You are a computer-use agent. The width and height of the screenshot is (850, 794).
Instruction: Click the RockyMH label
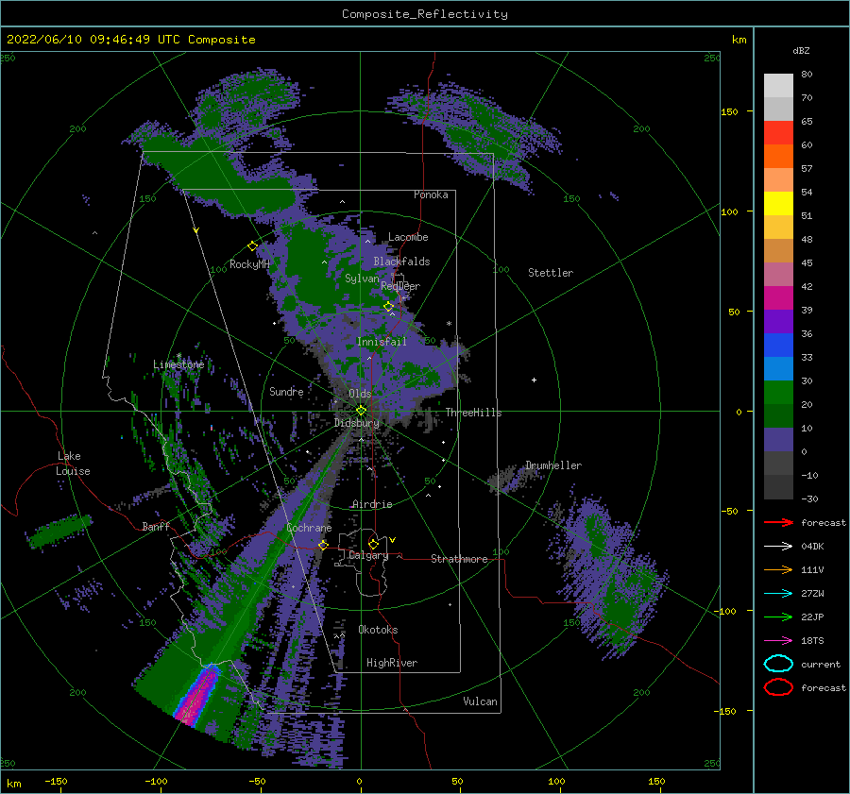coord(249,264)
